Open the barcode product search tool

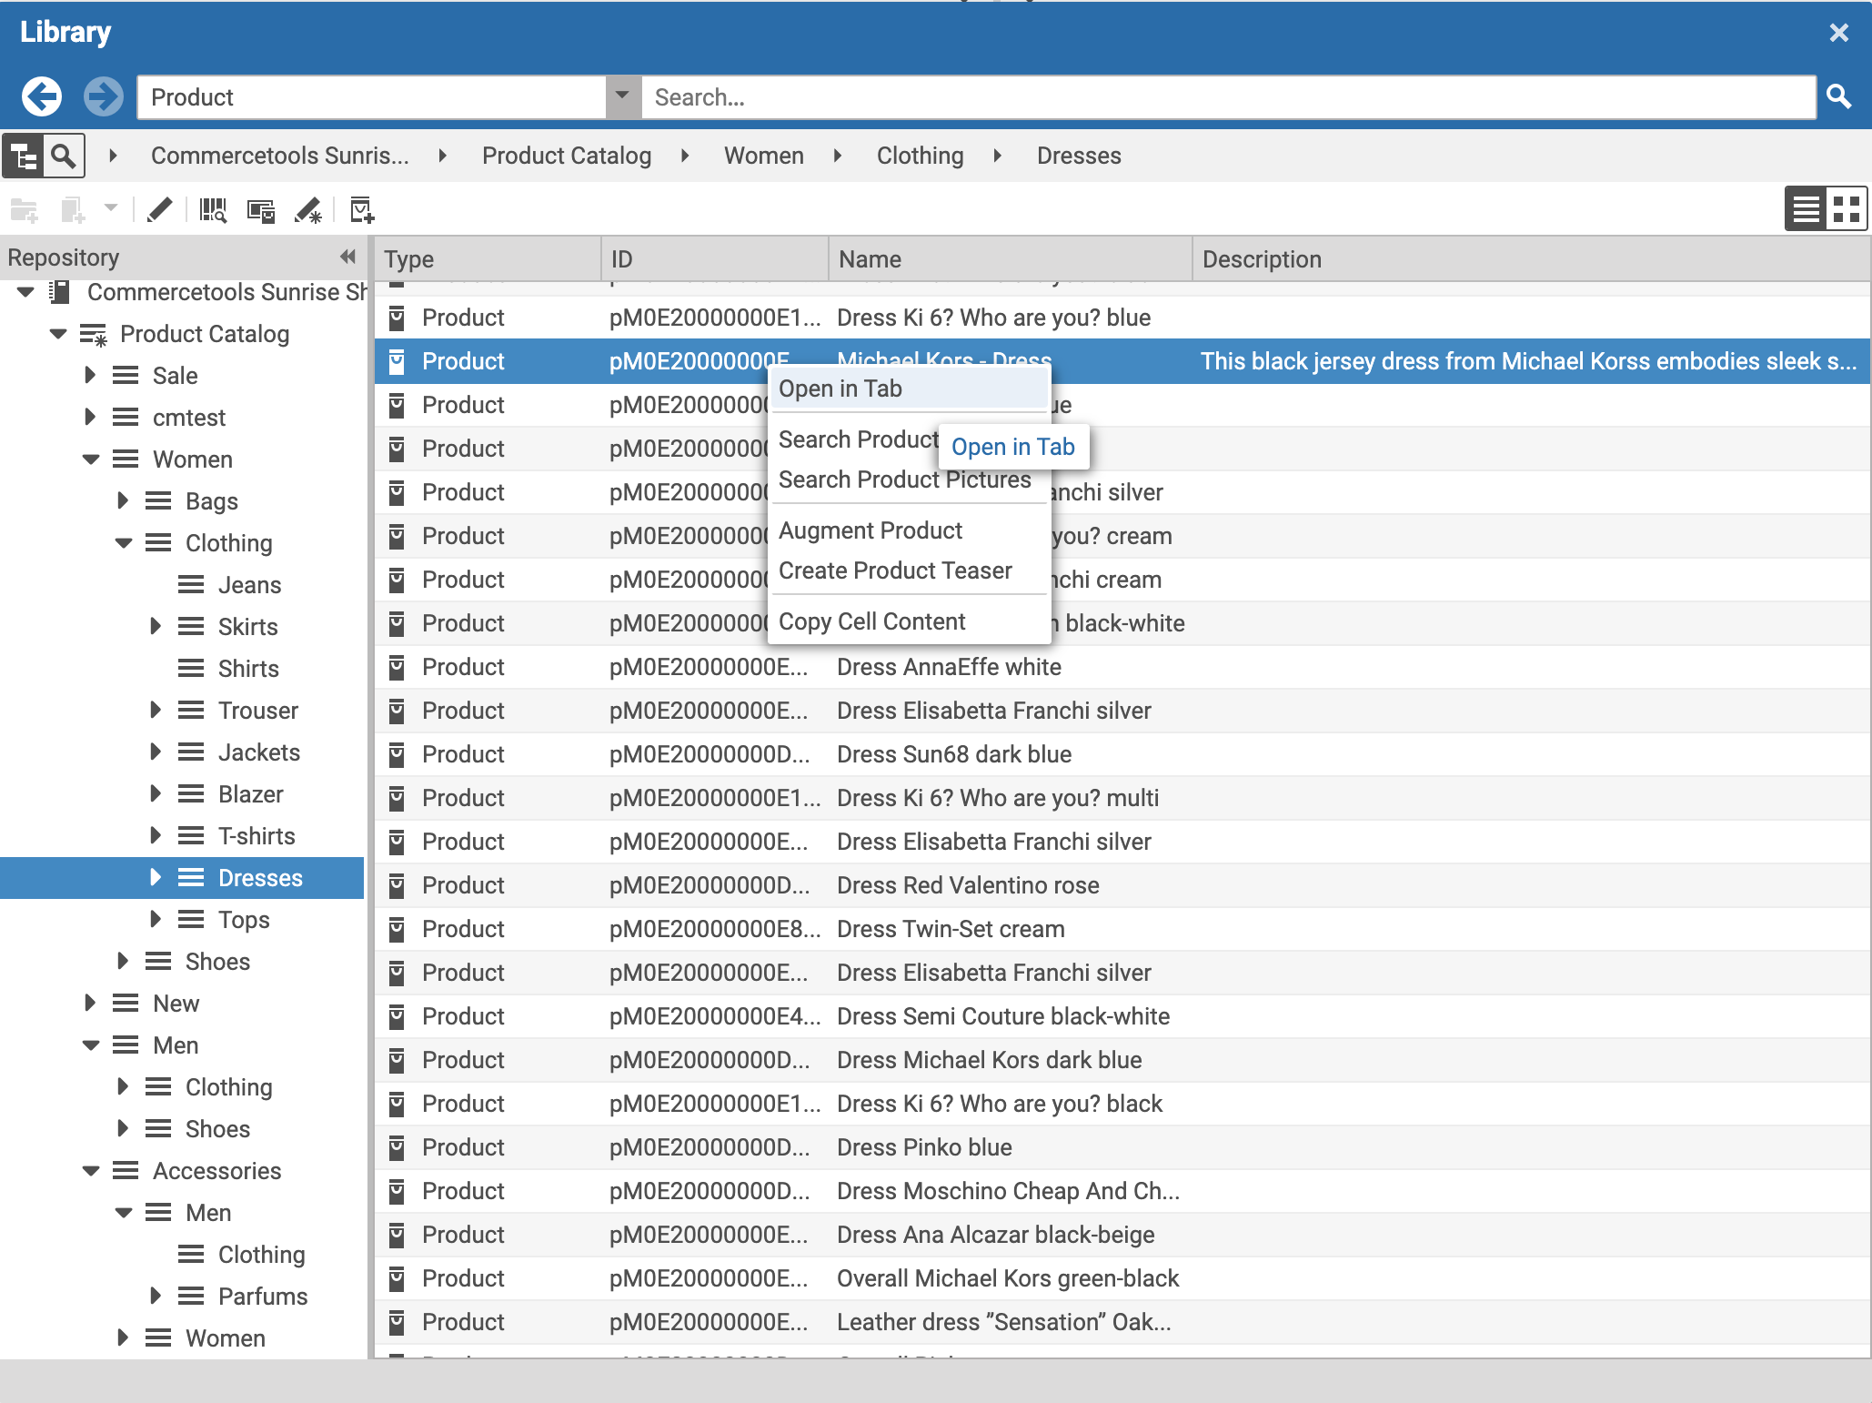pyautogui.click(x=213, y=210)
